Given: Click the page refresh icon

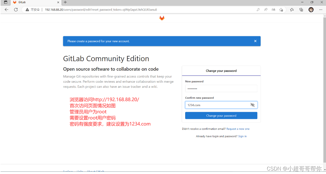Looking at the screenshot, I should pyautogui.click(x=15, y=9).
